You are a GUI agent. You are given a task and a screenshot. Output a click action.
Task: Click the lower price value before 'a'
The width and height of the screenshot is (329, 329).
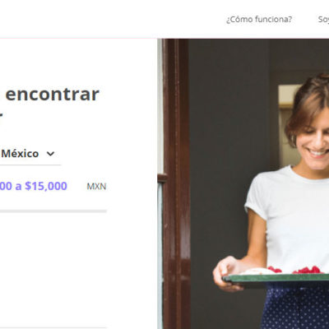6,186
